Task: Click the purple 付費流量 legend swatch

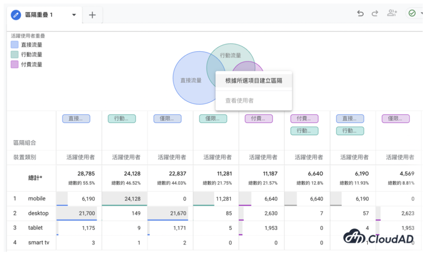Action: coord(15,65)
